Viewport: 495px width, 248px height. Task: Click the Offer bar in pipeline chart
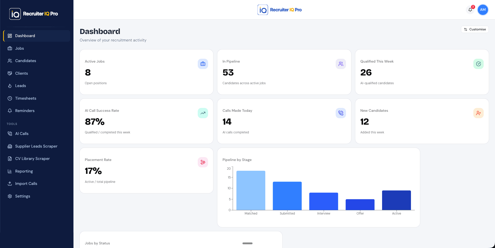pos(360,205)
